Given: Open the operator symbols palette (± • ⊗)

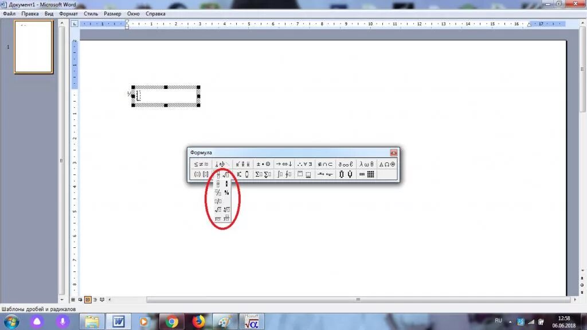Looking at the screenshot, I should coord(263,164).
